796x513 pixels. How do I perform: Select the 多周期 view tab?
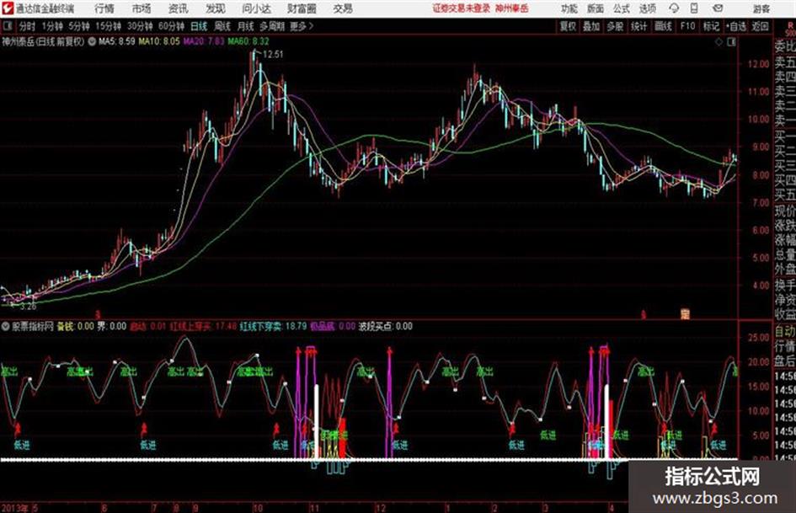coord(272,26)
